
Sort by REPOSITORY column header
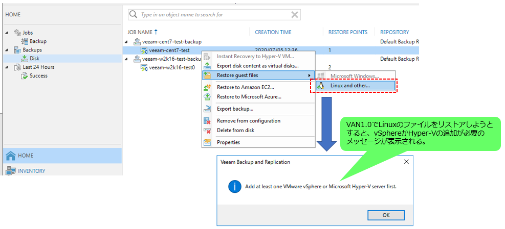[394, 32]
